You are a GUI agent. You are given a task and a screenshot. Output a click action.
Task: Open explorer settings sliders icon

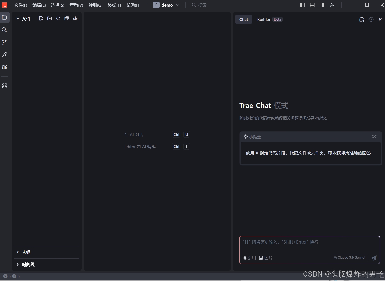pyautogui.click(x=75, y=18)
